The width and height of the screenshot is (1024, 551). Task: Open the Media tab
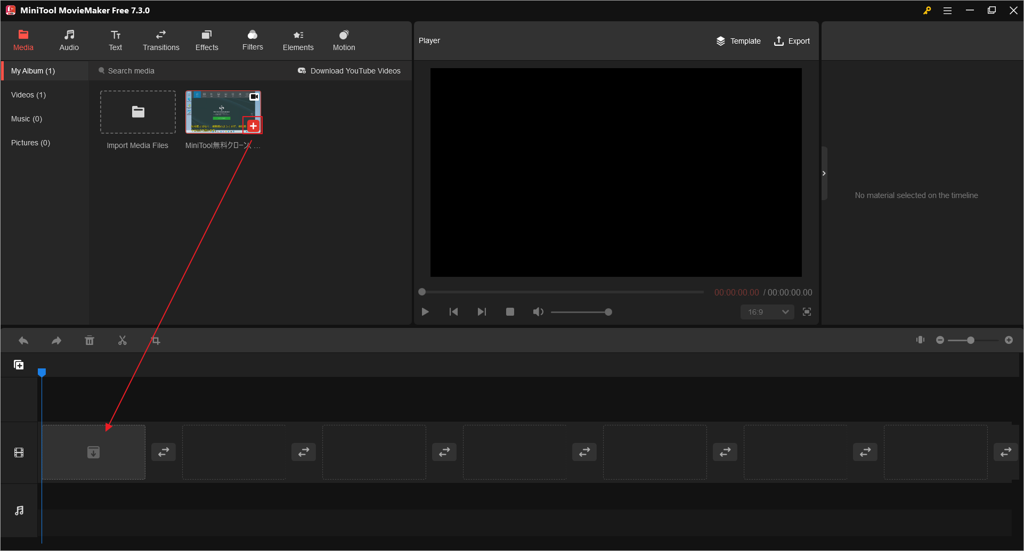pyautogui.click(x=23, y=41)
